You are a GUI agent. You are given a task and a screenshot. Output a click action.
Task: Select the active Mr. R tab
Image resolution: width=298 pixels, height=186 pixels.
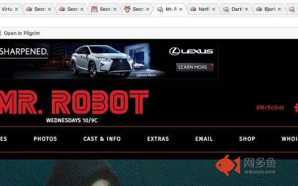pyautogui.click(x=171, y=9)
